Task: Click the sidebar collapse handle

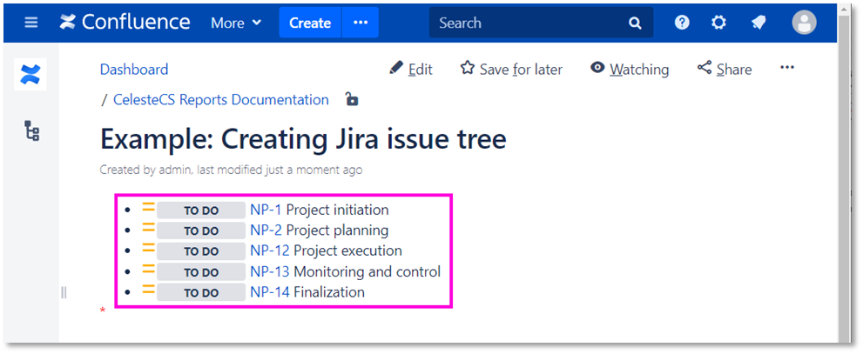Action: click(64, 292)
